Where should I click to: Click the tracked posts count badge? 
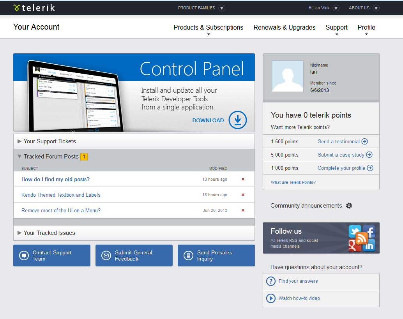[x=84, y=157]
